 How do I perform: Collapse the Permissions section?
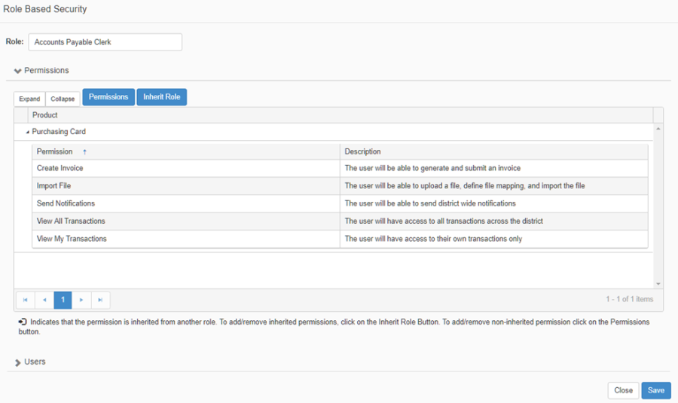[x=18, y=71]
